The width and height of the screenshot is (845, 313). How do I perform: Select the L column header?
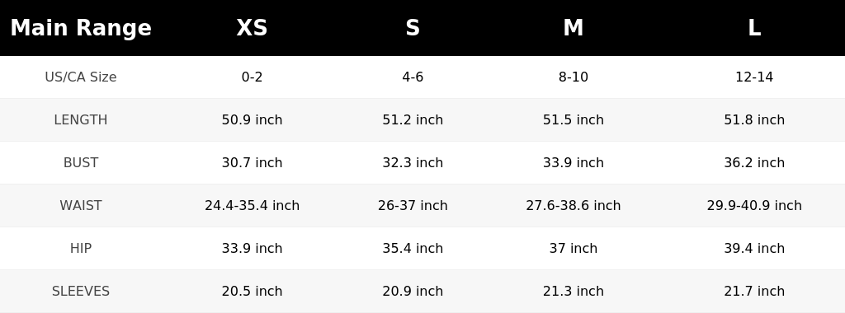point(754,28)
